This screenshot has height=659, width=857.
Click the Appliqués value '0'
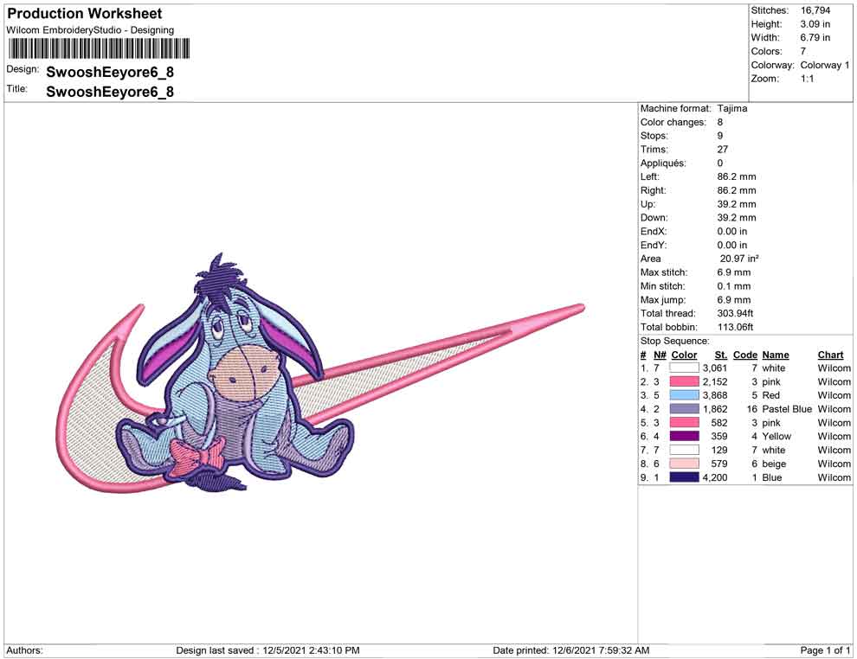click(720, 163)
